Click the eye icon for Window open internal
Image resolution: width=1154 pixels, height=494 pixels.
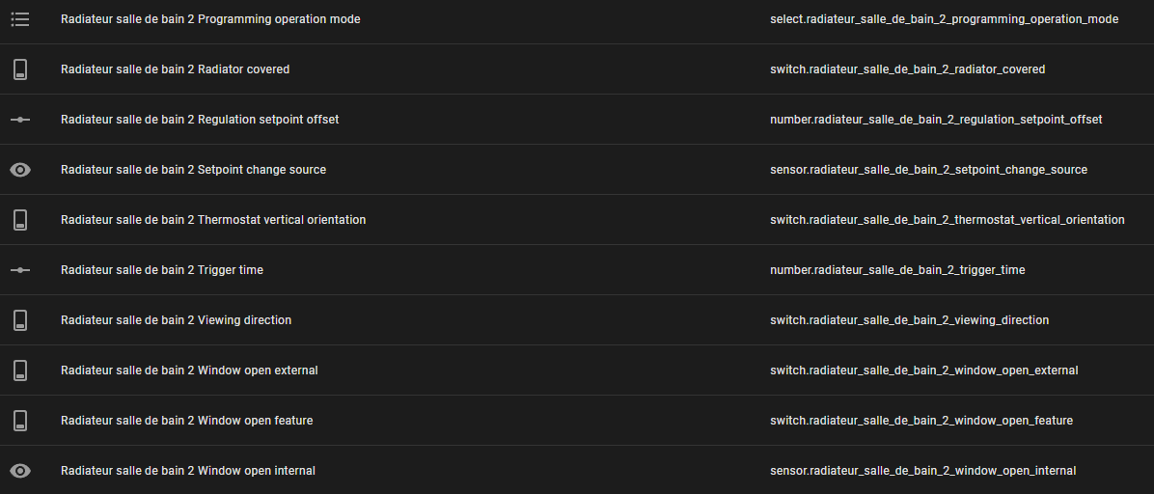tap(20, 471)
